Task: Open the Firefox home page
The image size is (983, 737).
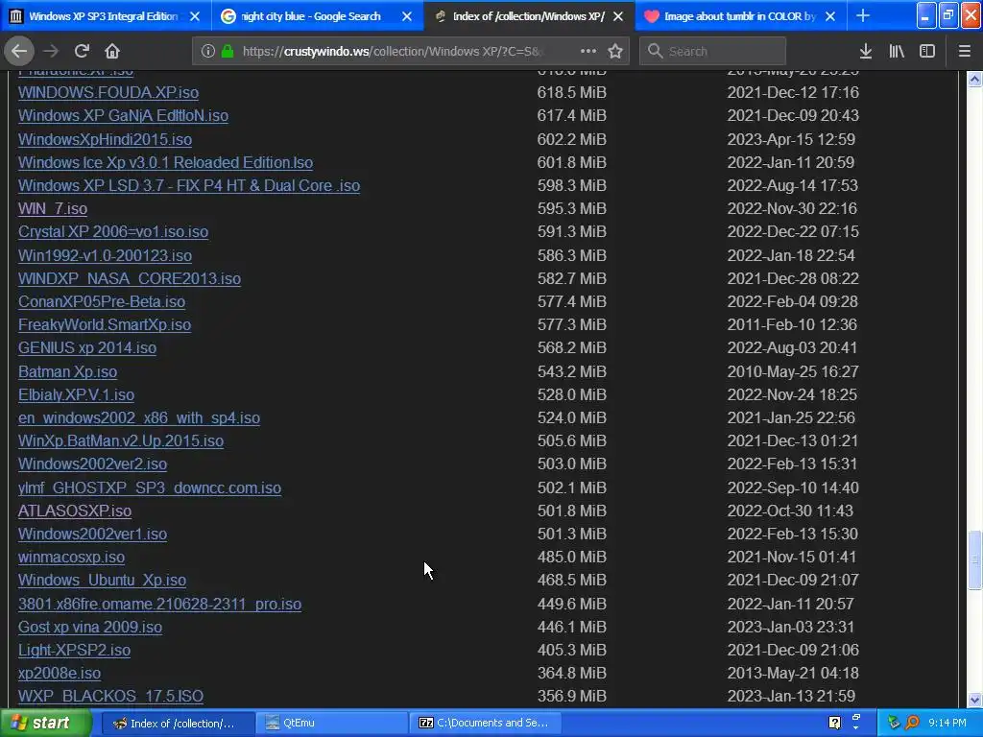Action: [x=111, y=51]
